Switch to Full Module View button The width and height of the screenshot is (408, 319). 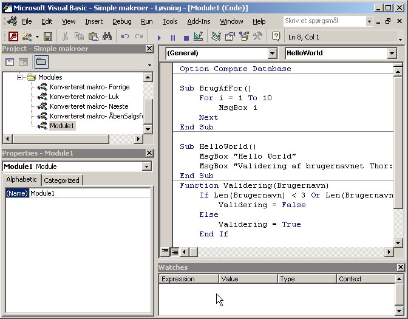click(174, 252)
